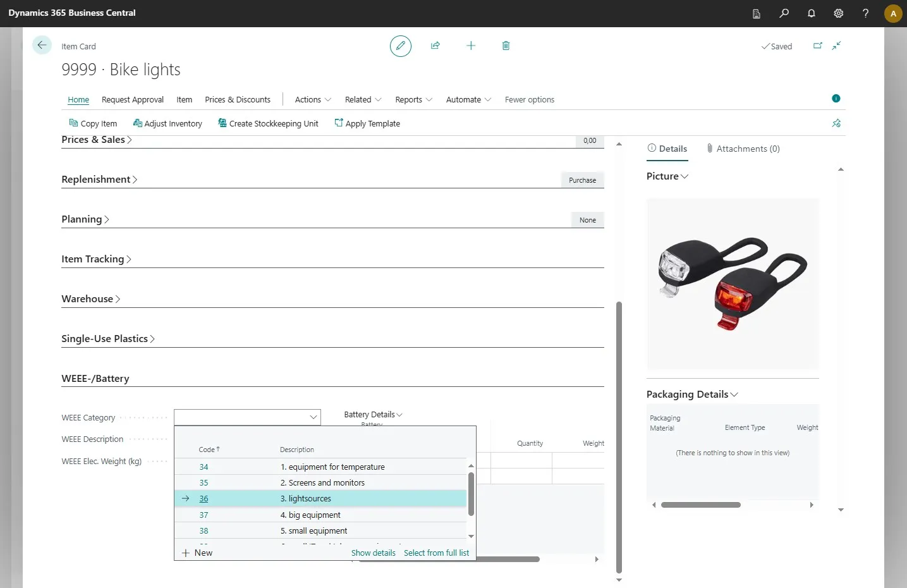Click Apply Template action

point(367,123)
